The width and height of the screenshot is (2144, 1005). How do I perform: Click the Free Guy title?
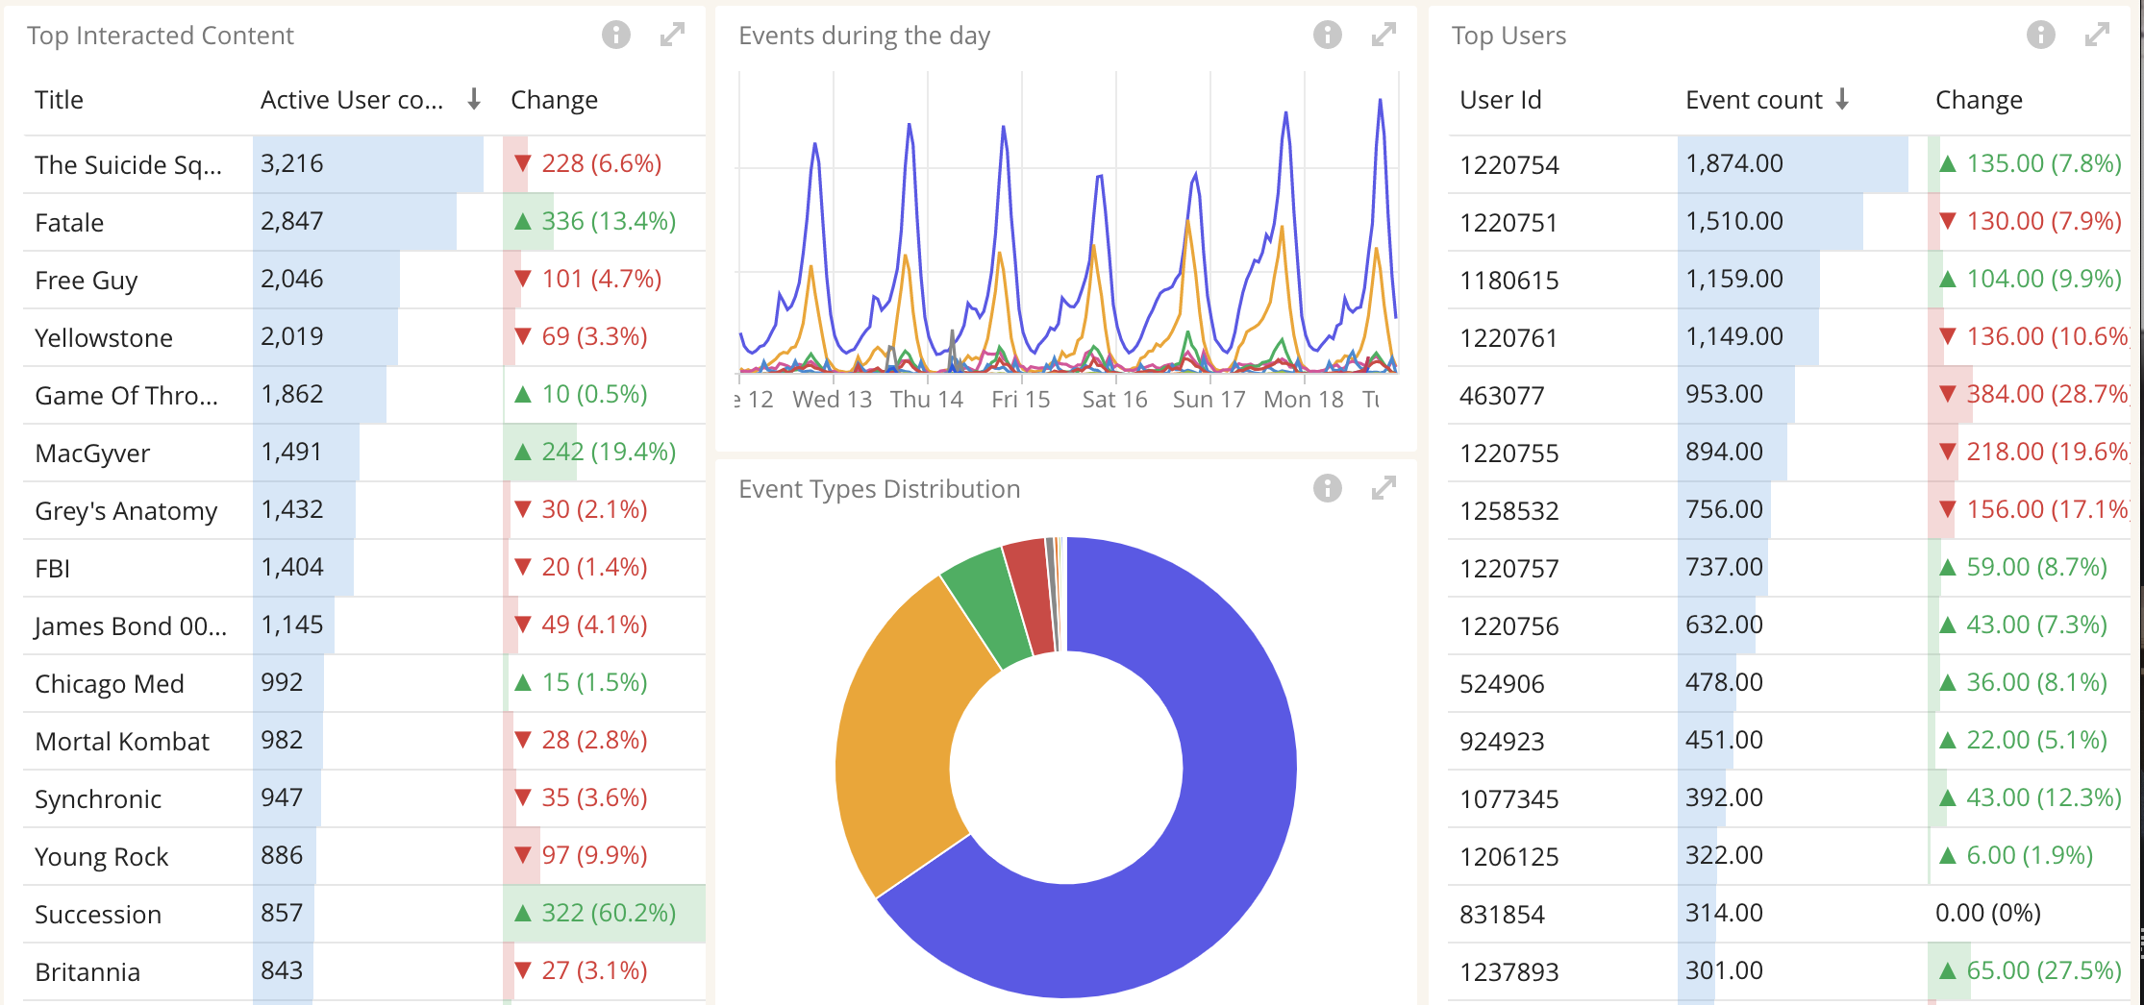point(87,281)
